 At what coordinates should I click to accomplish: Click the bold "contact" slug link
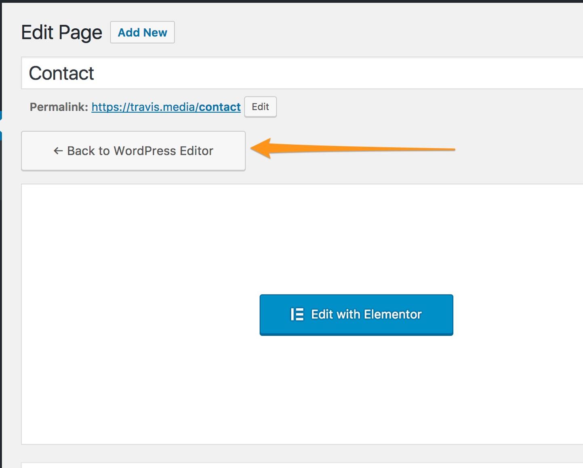[220, 107]
